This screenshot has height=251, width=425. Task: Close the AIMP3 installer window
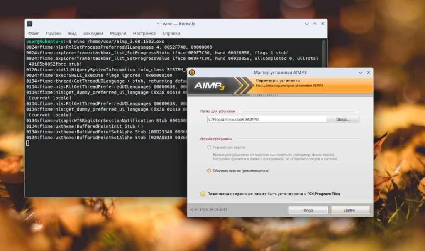[x=369, y=72]
